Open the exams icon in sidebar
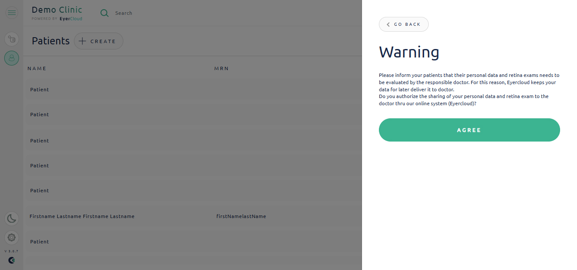 (12, 39)
